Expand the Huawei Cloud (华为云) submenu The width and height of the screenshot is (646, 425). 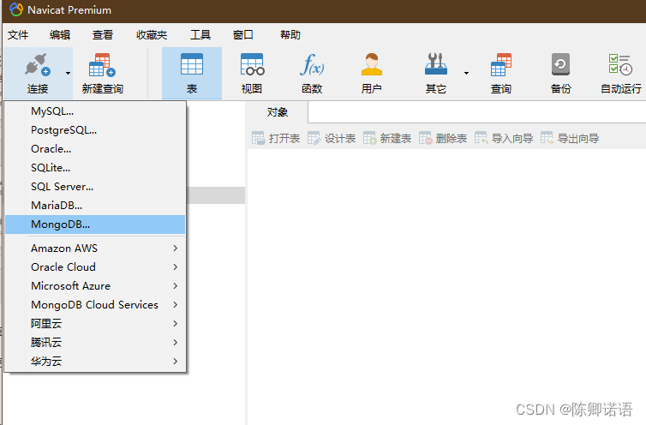[x=95, y=361]
